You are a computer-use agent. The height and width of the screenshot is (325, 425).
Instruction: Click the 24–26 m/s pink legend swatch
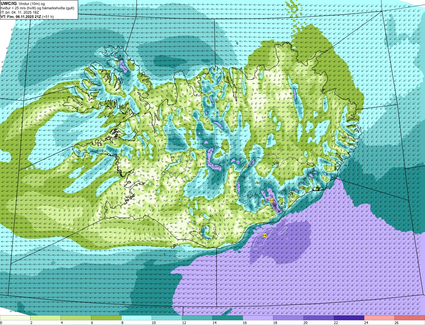pos(380,318)
